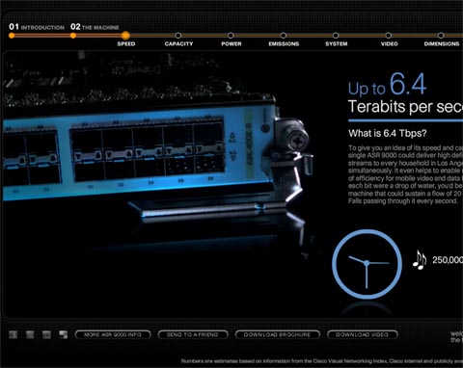
Task: Click the Delicious bookmark share icon
Action: [x=64, y=334]
